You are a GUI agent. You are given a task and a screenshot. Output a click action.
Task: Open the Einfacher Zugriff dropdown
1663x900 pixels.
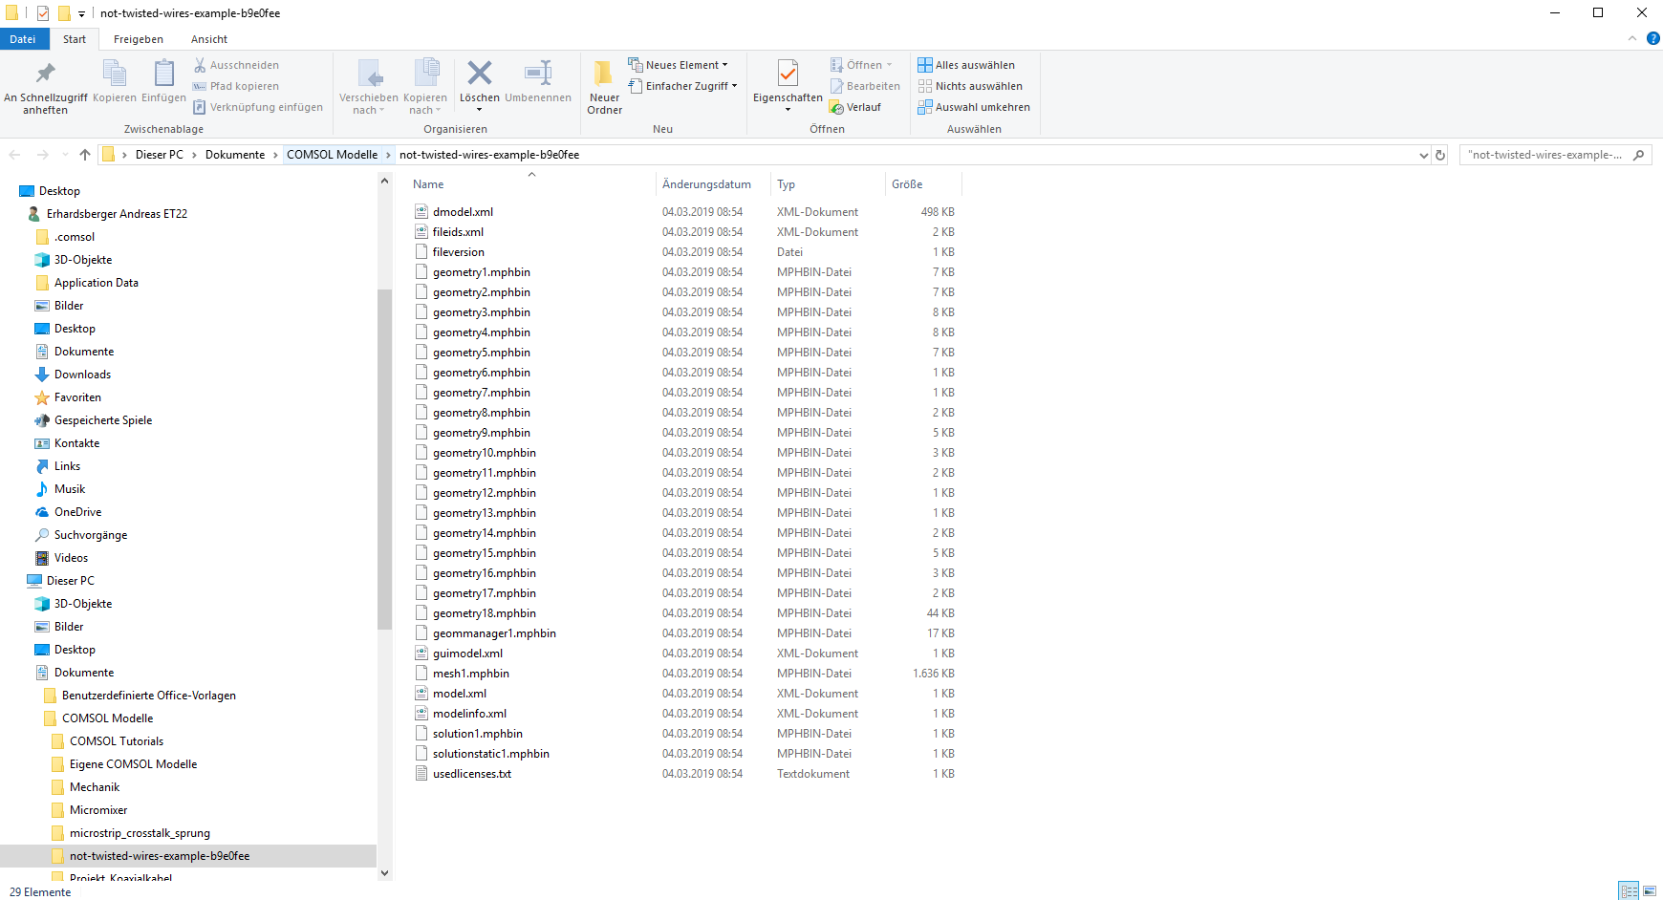click(684, 86)
